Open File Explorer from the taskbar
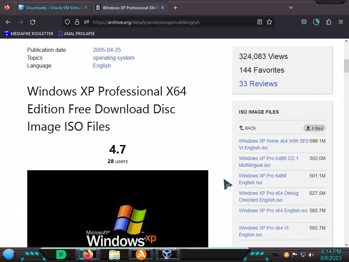349x262 pixels. (115, 254)
